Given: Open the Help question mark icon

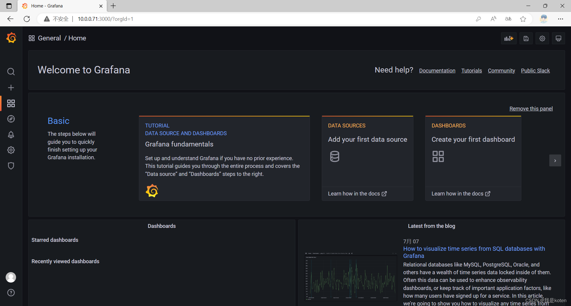Looking at the screenshot, I should pos(11,293).
